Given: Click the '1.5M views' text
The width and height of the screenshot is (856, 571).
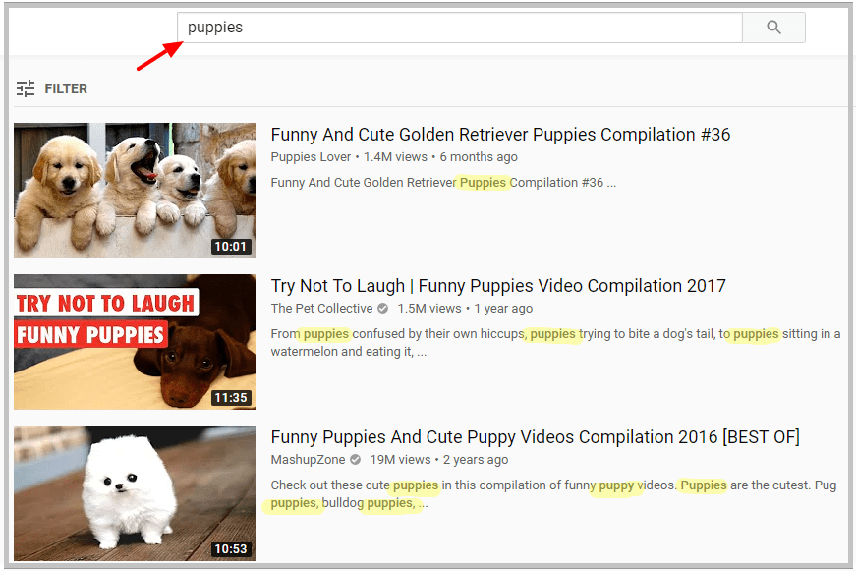Looking at the screenshot, I should tap(429, 309).
